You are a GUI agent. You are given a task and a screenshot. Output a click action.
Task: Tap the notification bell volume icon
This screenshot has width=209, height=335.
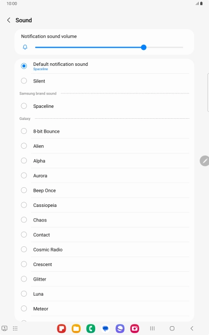tap(25, 47)
